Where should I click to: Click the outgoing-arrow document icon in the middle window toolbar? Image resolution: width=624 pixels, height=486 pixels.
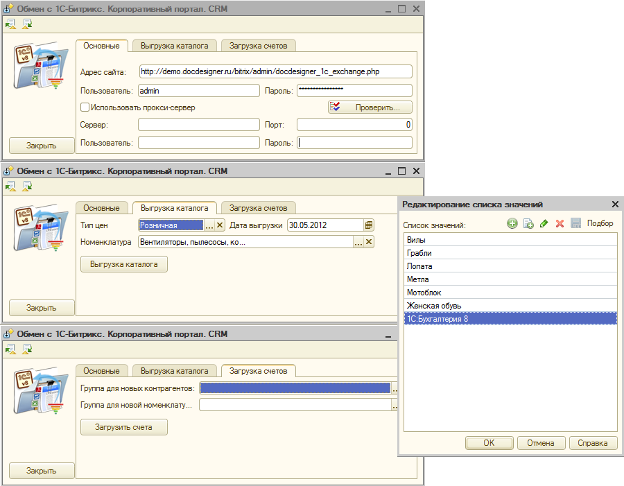(x=10, y=186)
